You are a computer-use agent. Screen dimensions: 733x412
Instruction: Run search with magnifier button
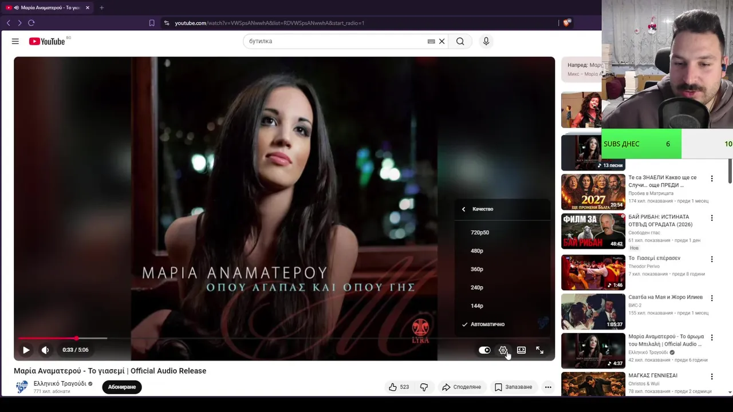coord(460,41)
